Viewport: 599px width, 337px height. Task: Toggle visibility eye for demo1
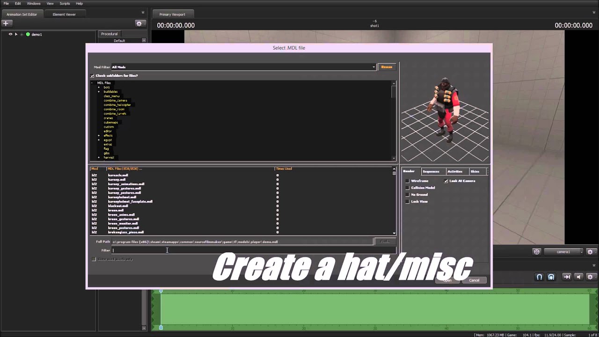pyautogui.click(x=10, y=34)
